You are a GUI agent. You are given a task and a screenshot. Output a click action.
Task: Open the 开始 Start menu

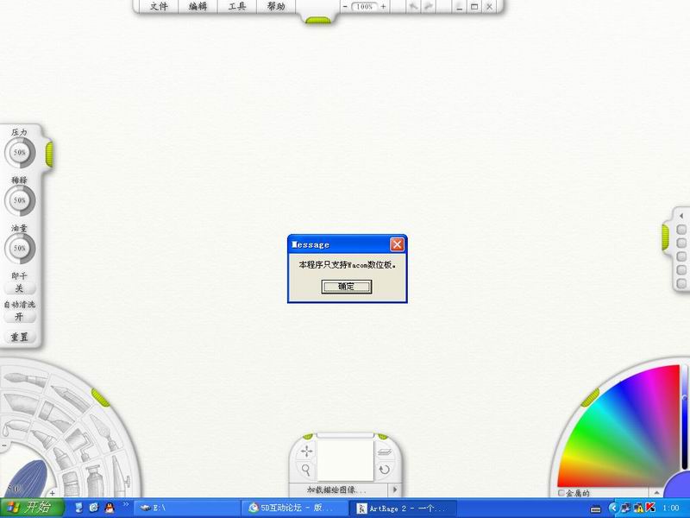point(33,508)
